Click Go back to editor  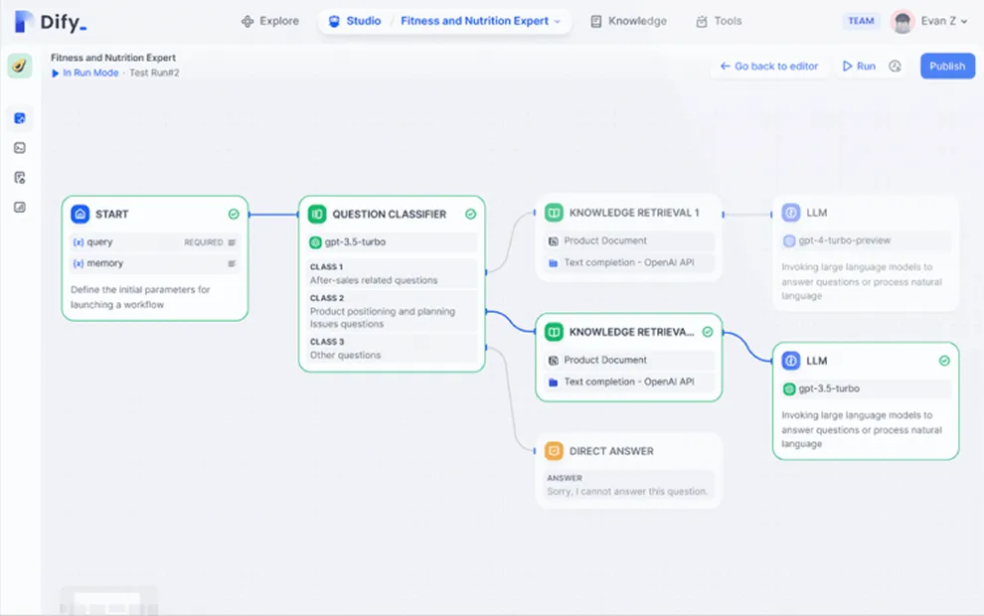(769, 67)
